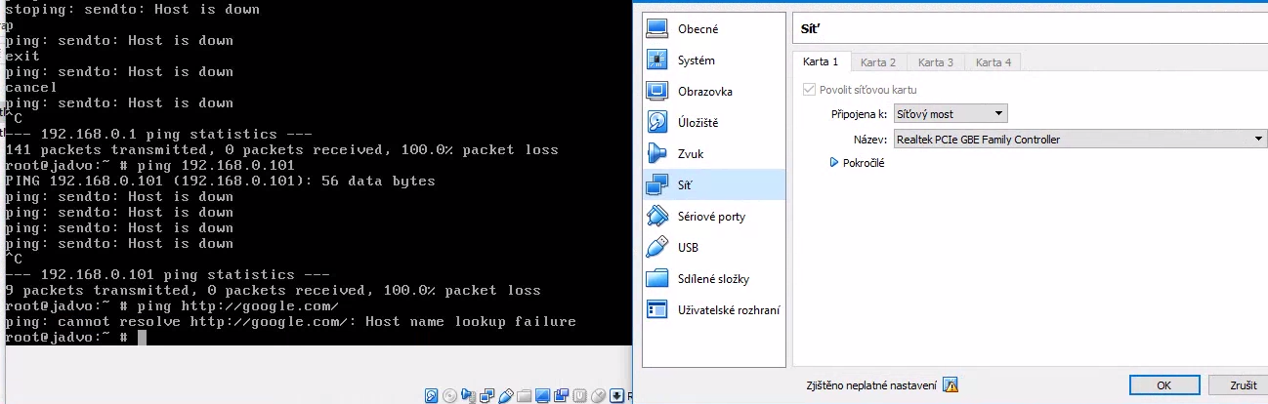Image resolution: width=1268 pixels, height=404 pixels.
Task: Click the display monitor icon in VM status bar
Action: pos(542,395)
